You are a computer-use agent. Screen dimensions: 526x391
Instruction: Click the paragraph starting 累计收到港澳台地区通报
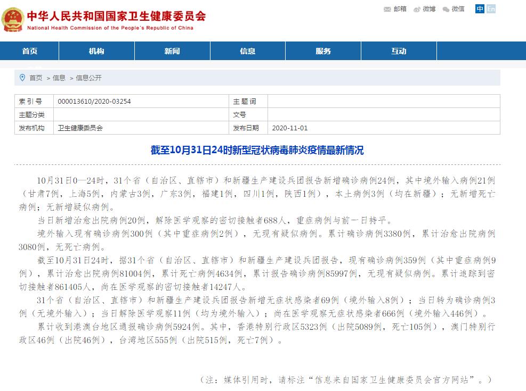click(257, 334)
